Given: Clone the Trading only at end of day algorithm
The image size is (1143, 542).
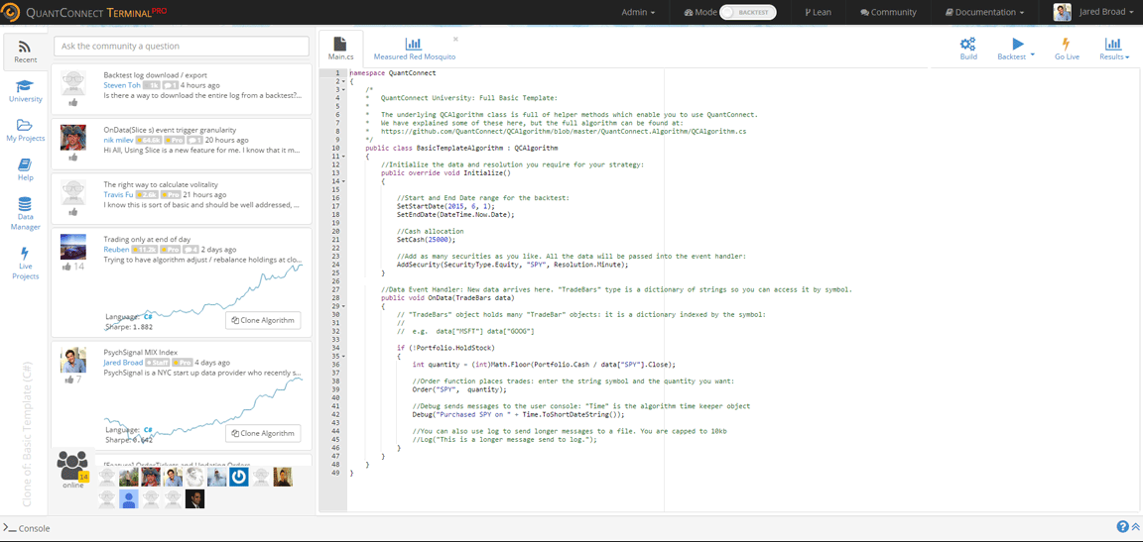Looking at the screenshot, I should [263, 320].
